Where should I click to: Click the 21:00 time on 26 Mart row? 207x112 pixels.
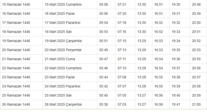(196, 104)
